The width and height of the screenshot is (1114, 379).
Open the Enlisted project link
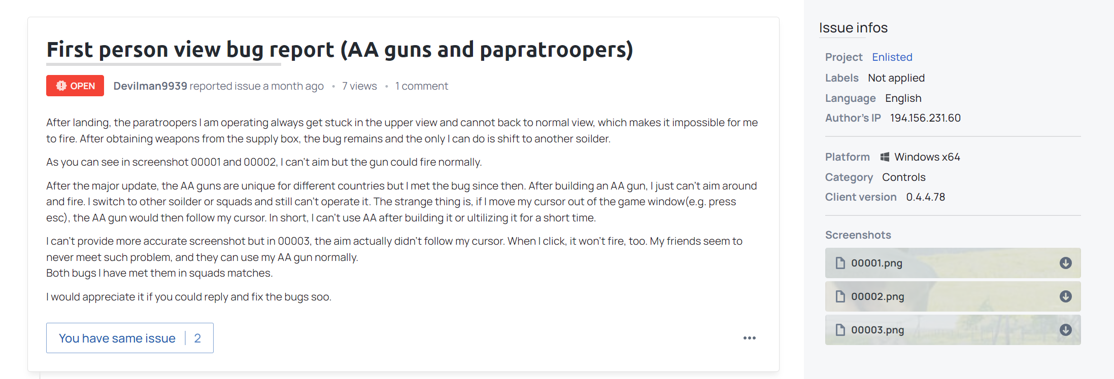click(x=892, y=57)
